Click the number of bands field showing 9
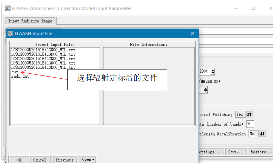The image size is (279, 164). point(250,124)
